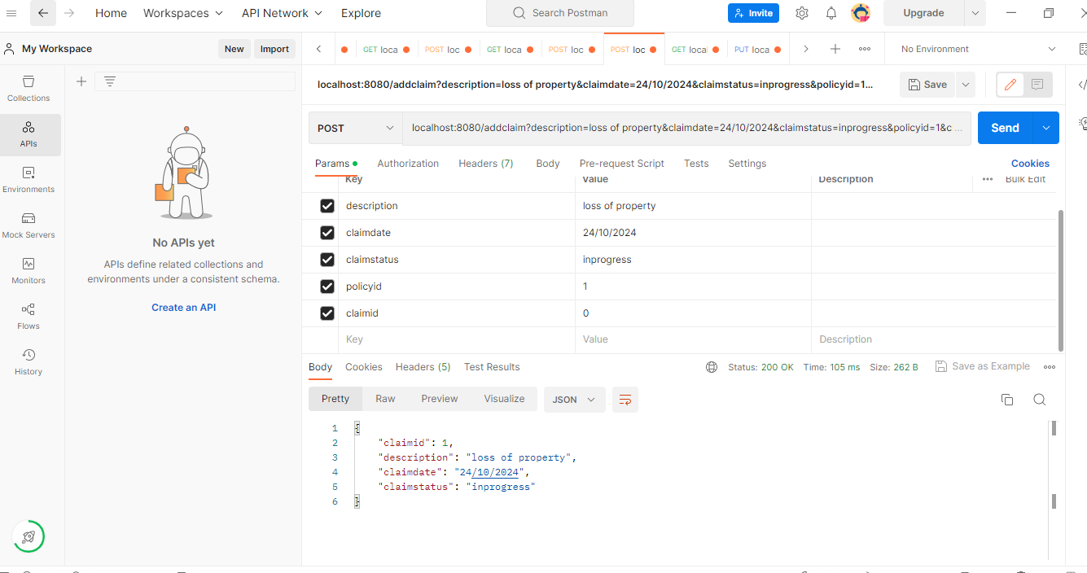Image resolution: width=1087 pixels, height=573 pixels.
Task: Open the Test Results tab
Action: (492, 367)
